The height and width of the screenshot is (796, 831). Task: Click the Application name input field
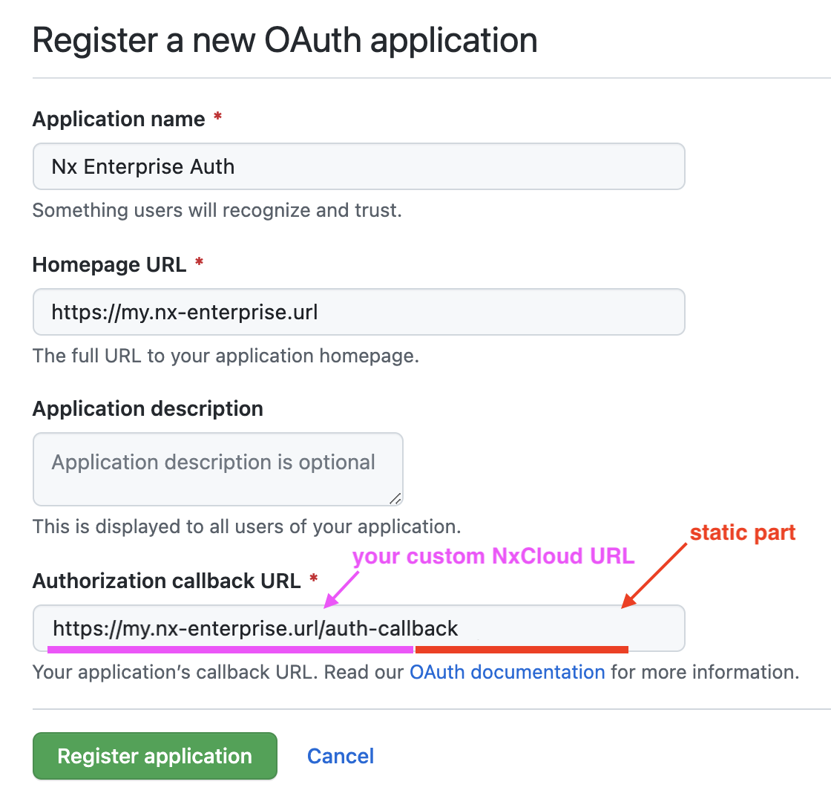[358, 166]
